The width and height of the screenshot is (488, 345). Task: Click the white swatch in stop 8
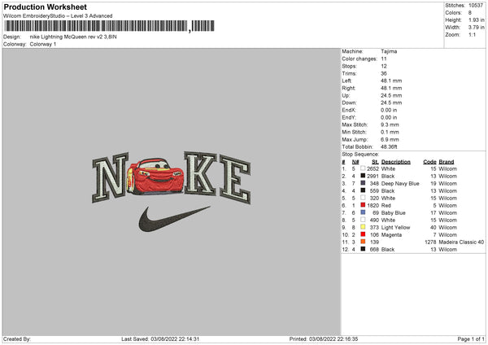(x=363, y=220)
